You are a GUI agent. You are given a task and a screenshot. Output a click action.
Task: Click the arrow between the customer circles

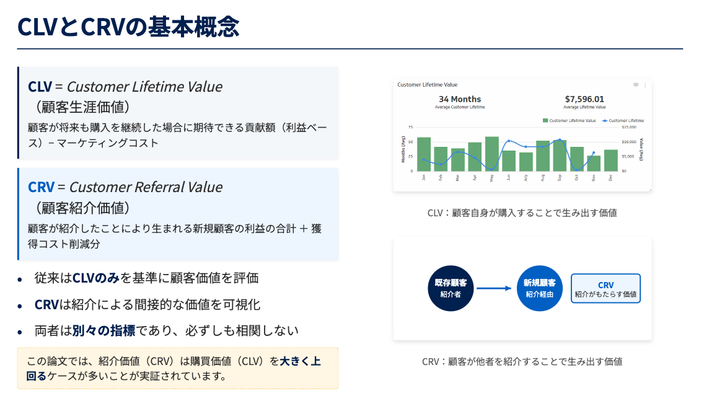pos(495,288)
